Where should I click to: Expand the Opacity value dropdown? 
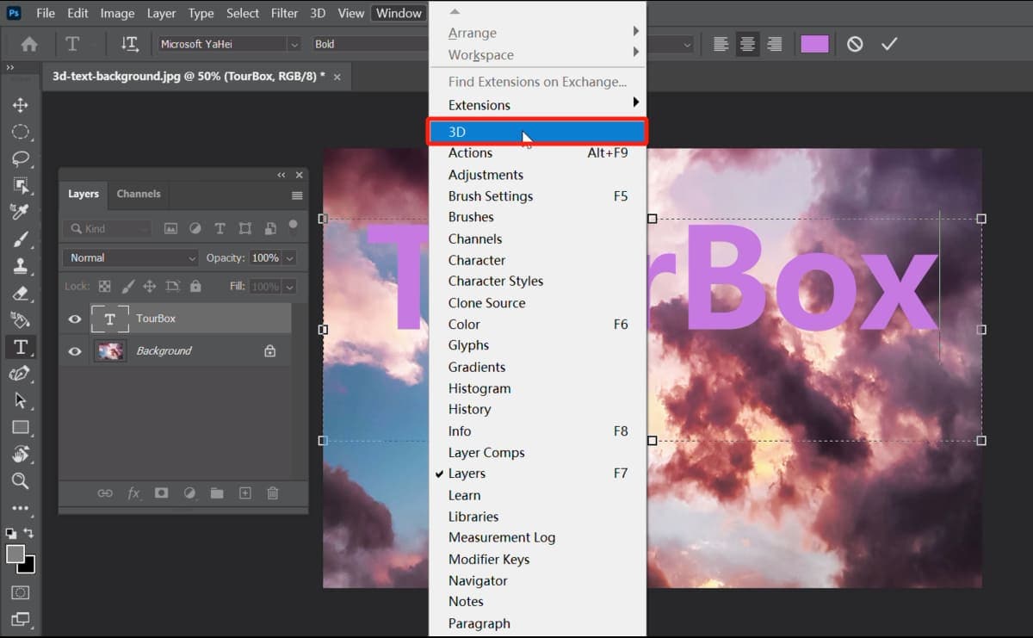pos(290,257)
